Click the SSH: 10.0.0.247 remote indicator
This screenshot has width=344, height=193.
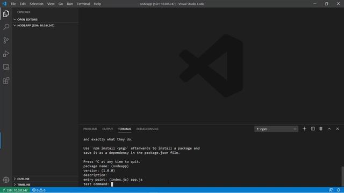[15, 190]
